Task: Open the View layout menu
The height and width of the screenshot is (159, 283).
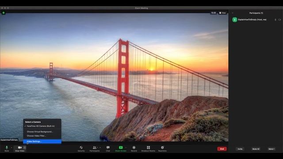Action: click(x=222, y=13)
